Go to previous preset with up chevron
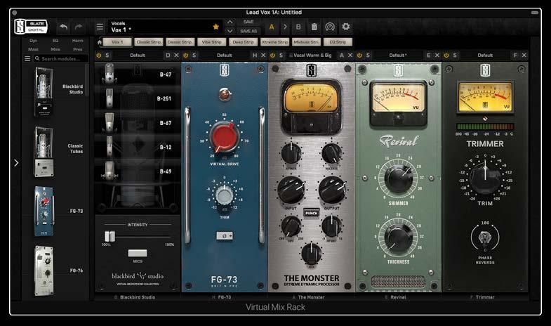The height and width of the screenshot is (326, 551). point(230,22)
